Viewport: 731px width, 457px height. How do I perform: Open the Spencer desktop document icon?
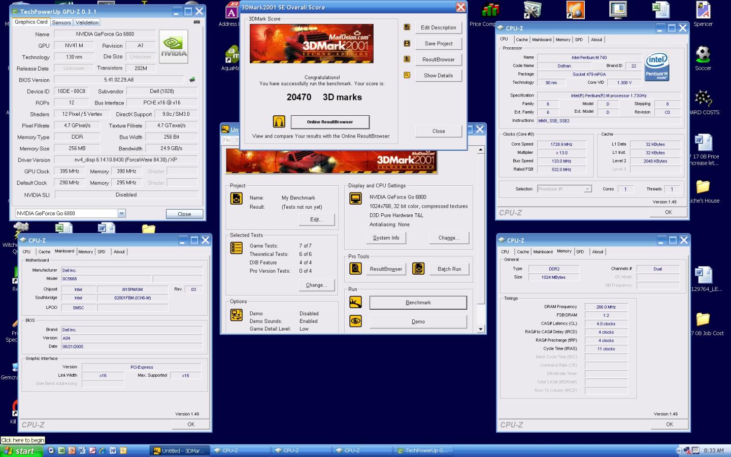(703, 10)
